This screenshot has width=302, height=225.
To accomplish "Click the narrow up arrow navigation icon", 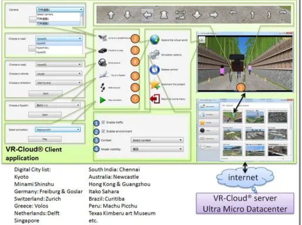I will coord(111,15).
